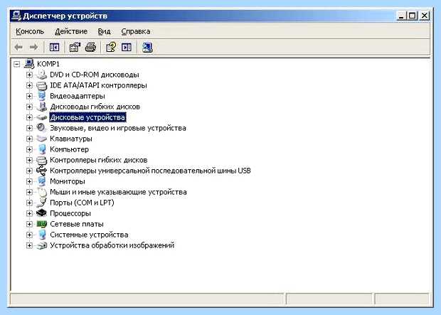Expand the Видеоадаптеры branch
This screenshot has height=315, width=441.
[29, 96]
